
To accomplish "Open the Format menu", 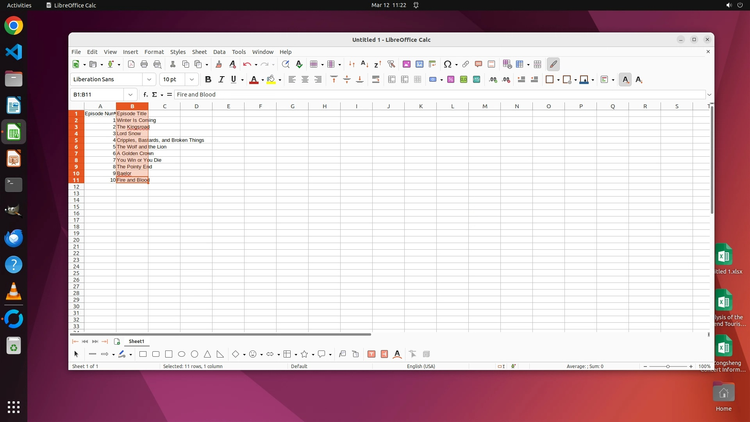I will pos(154,52).
